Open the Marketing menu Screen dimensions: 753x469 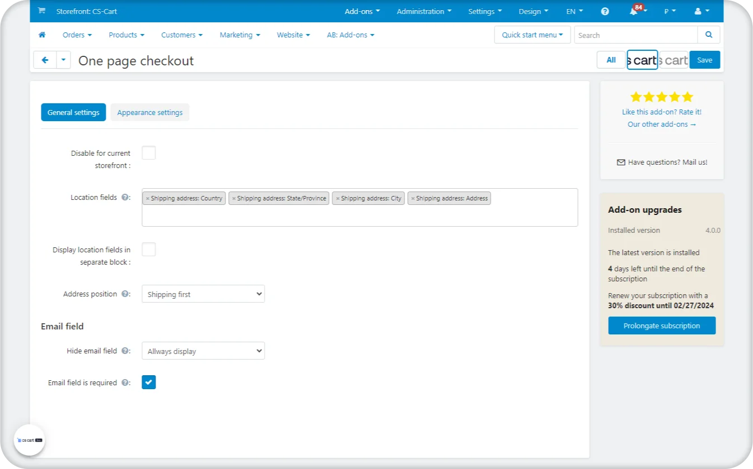239,35
